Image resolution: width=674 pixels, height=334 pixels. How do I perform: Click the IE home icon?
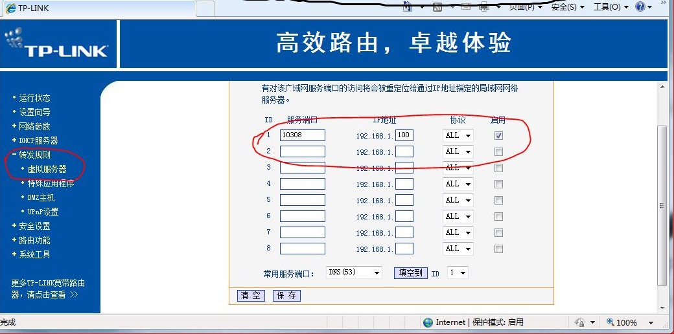pyautogui.click(x=408, y=6)
